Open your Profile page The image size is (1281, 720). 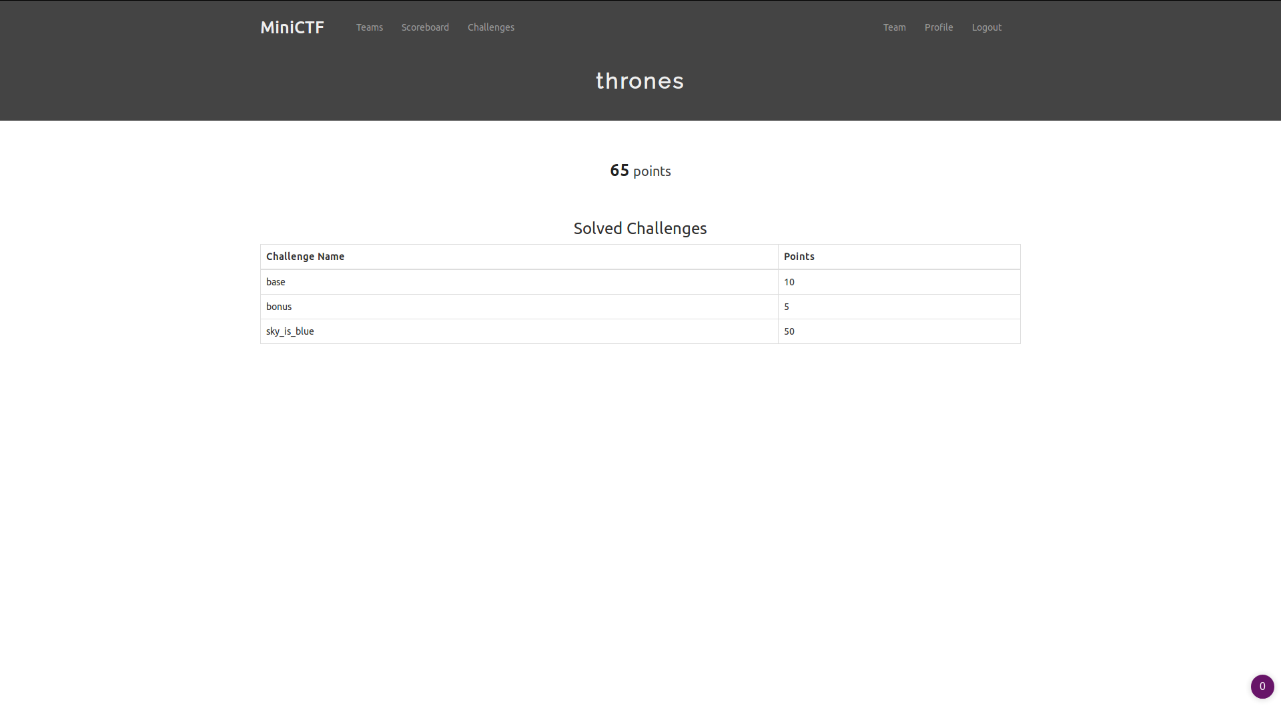point(938,27)
